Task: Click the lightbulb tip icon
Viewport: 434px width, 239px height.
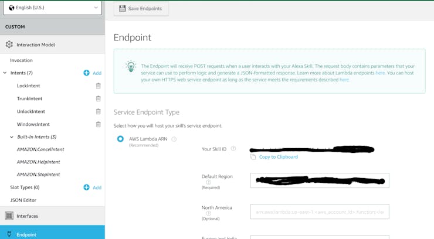Action: (131, 66)
